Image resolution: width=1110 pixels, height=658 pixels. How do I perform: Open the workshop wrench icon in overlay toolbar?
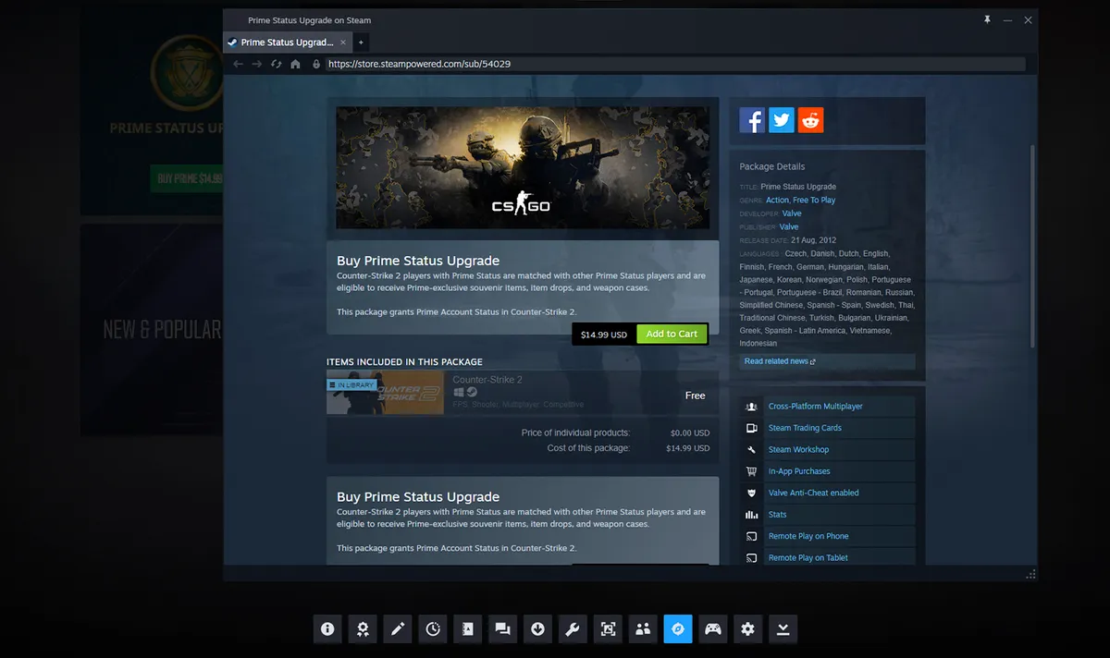pos(573,629)
